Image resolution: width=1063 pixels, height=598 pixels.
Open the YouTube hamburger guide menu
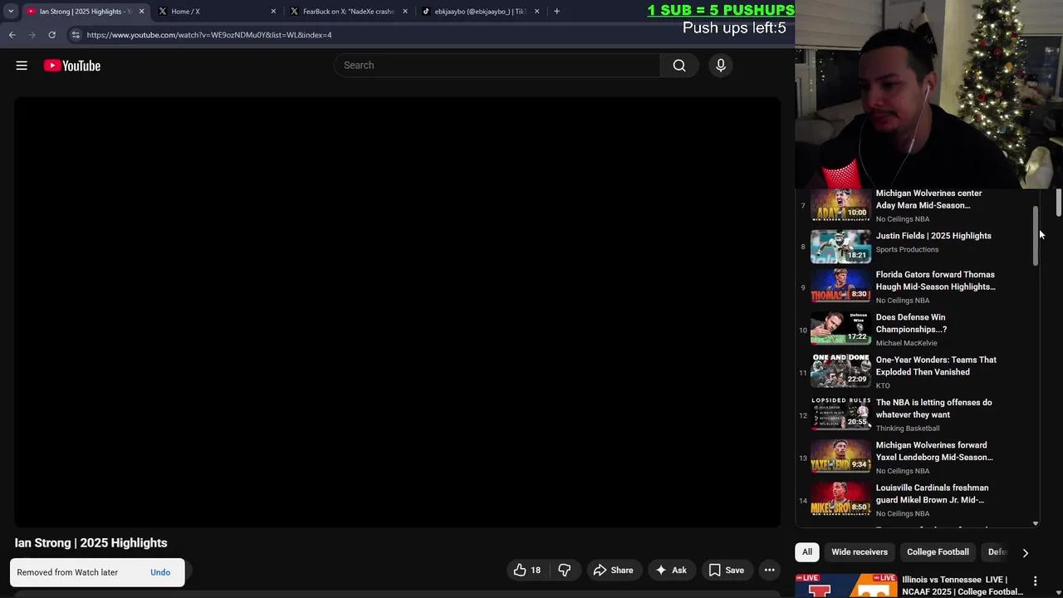22,66
